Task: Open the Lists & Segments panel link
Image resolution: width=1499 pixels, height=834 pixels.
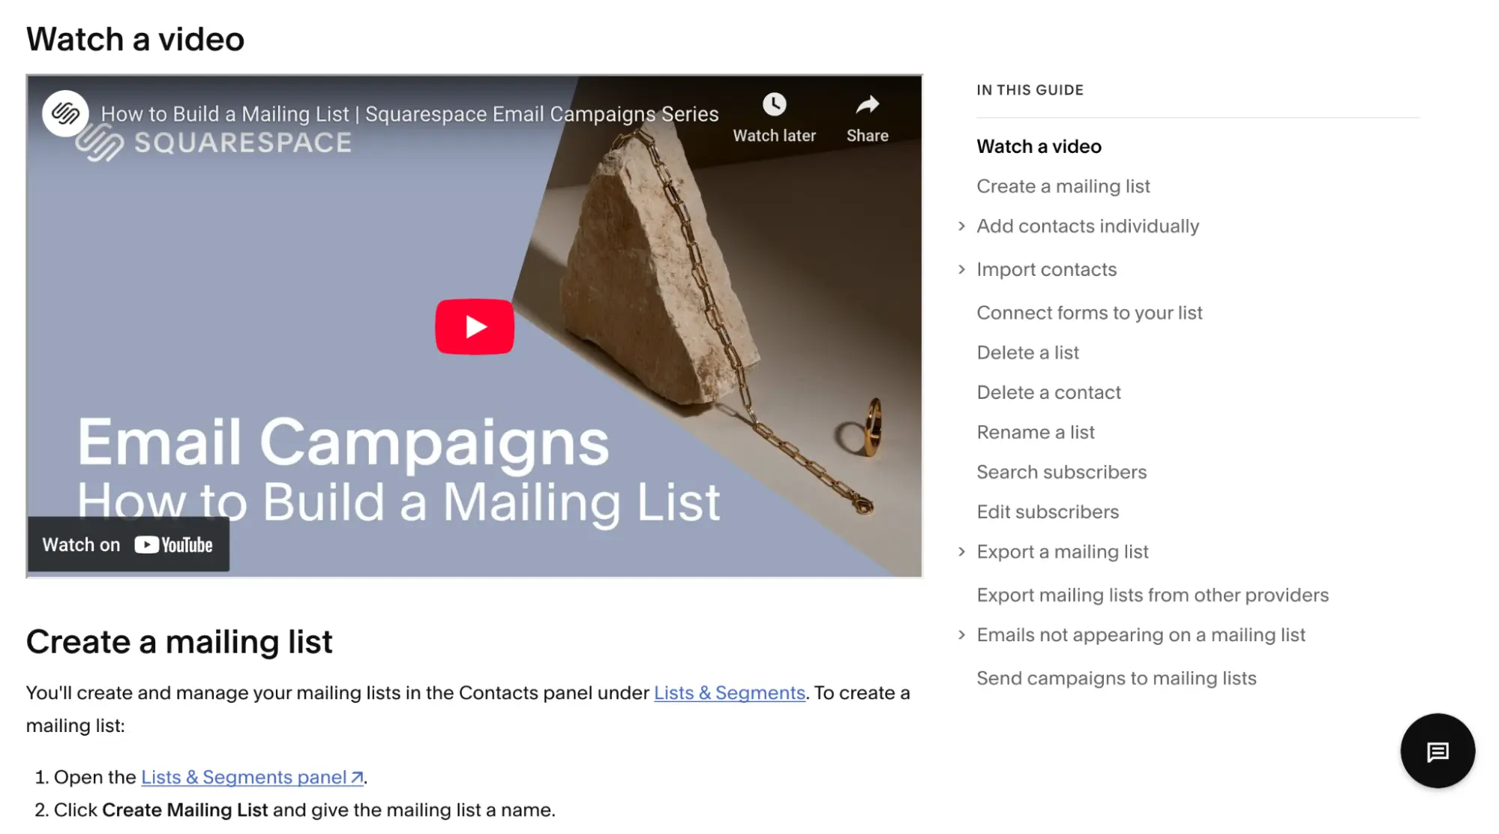Action: coord(250,776)
